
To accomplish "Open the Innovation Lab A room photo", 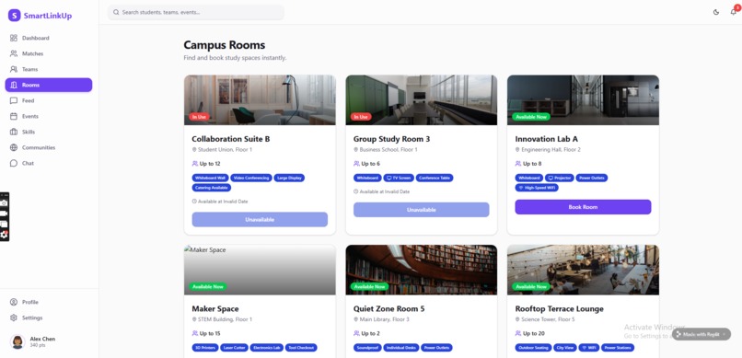I will click(583, 99).
